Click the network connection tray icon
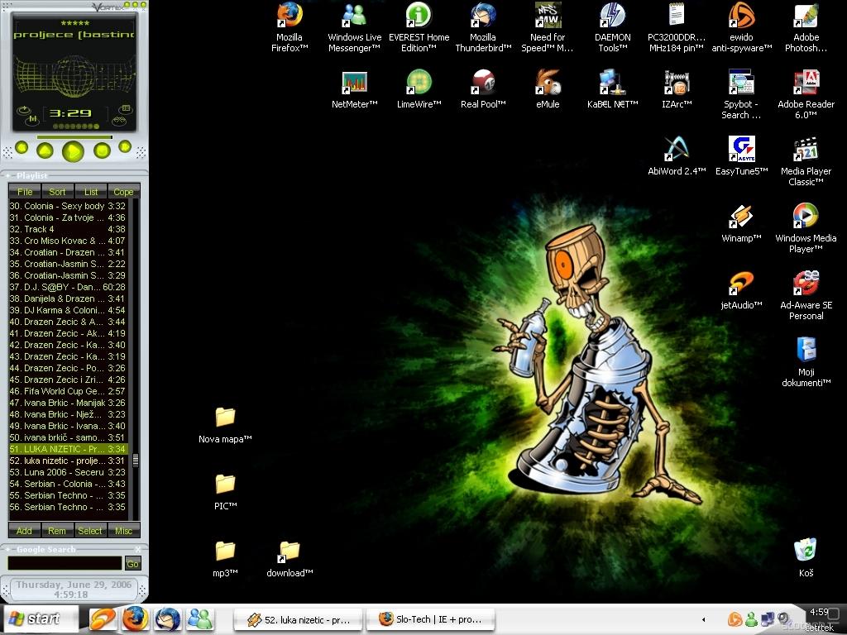The height and width of the screenshot is (635, 847). pyautogui.click(x=767, y=618)
